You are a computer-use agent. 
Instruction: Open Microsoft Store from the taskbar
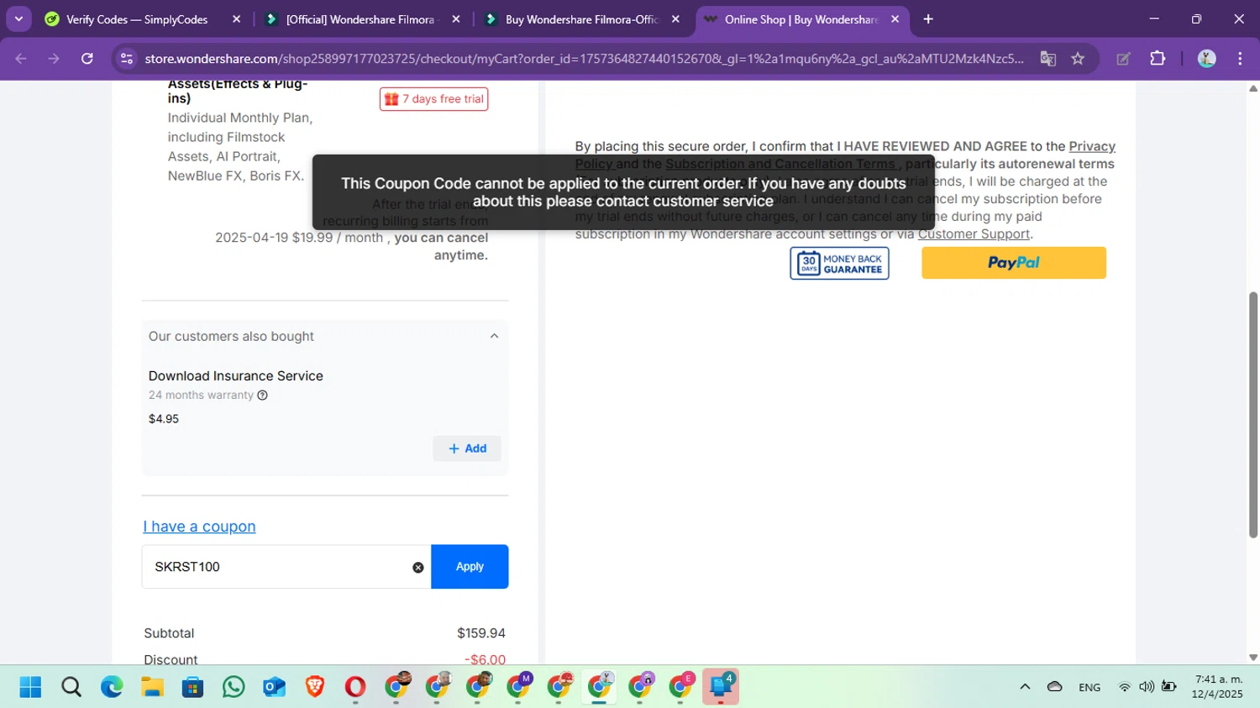coord(193,687)
